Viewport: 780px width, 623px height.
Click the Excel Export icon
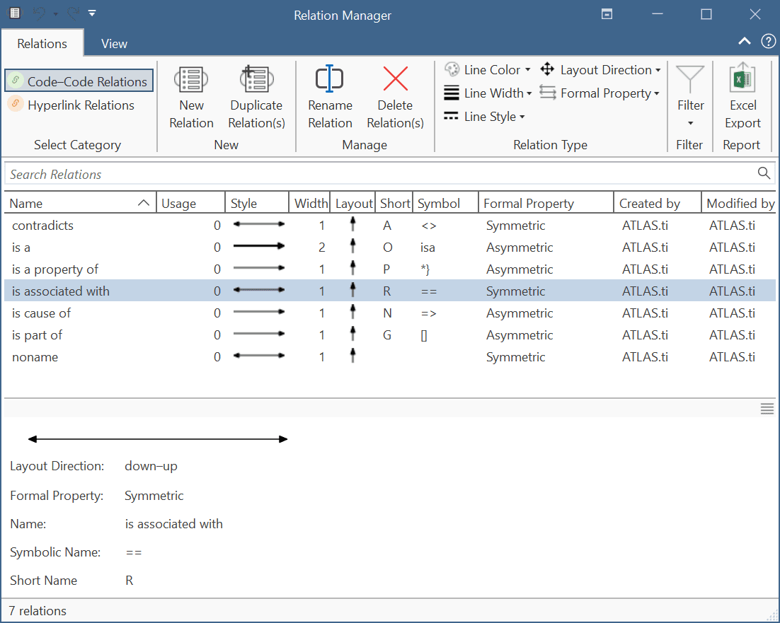[x=742, y=78]
